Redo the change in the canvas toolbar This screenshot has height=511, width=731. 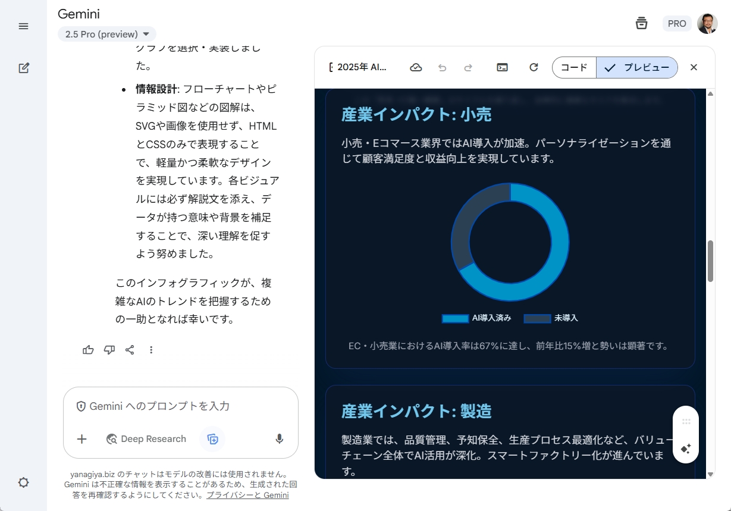(468, 67)
